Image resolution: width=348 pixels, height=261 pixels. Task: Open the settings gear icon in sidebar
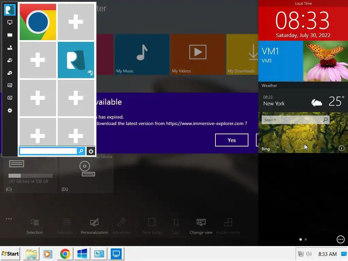10,110
